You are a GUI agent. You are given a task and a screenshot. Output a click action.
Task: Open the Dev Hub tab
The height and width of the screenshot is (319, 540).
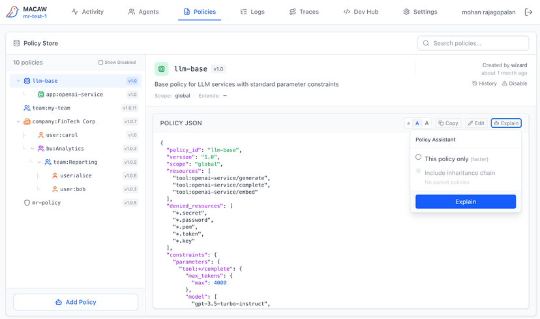[x=361, y=12]
